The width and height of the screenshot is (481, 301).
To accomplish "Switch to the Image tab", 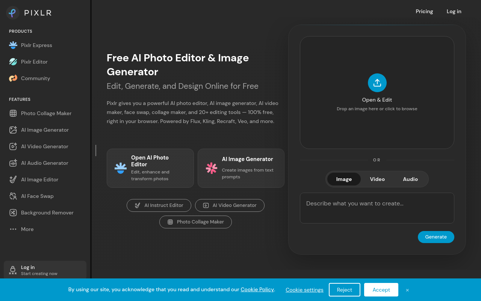I will 344,179.
